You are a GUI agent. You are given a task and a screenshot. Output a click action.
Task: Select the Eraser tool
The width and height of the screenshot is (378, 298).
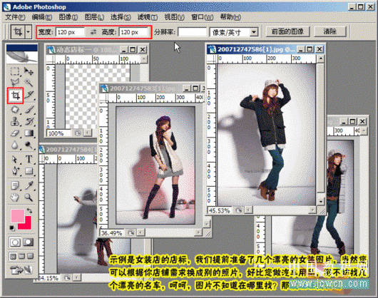click(15, 133)
